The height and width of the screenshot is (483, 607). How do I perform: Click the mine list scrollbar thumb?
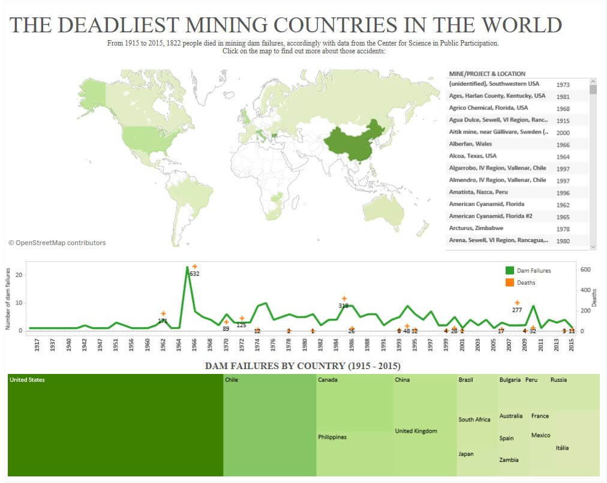[593, 90]
